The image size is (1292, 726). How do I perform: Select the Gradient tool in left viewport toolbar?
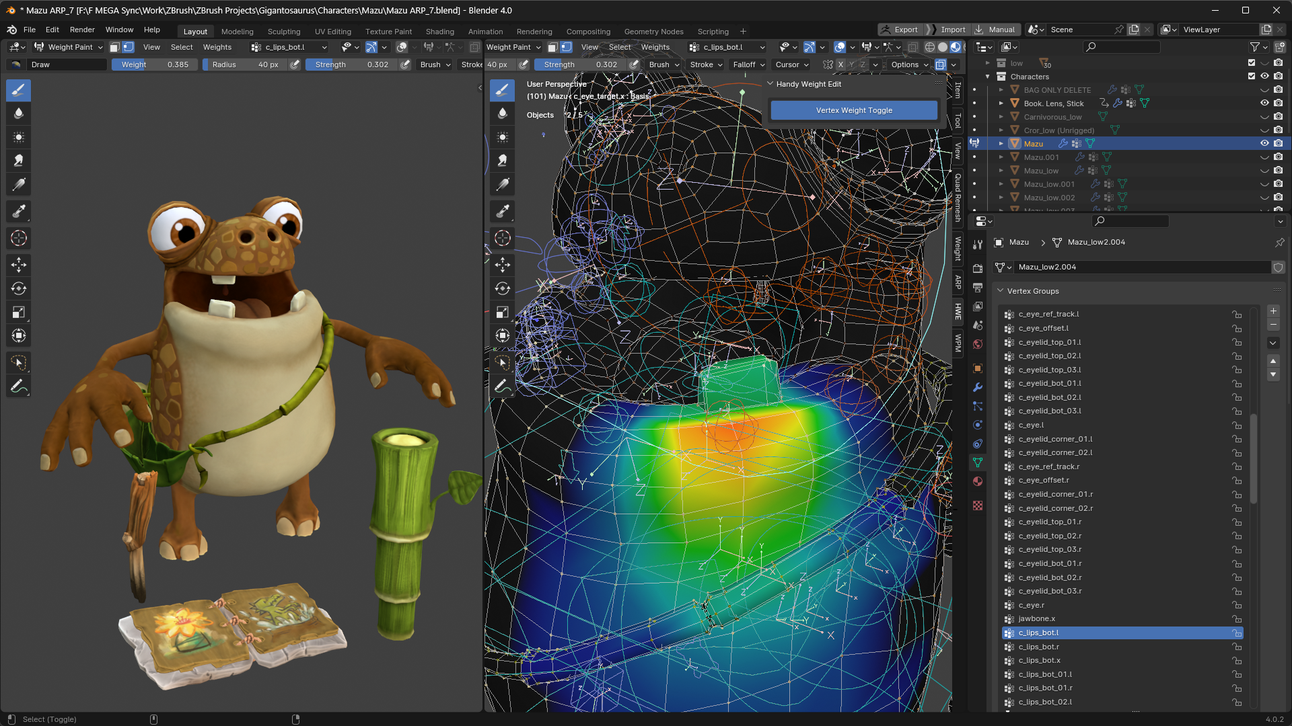click(19, 184)
